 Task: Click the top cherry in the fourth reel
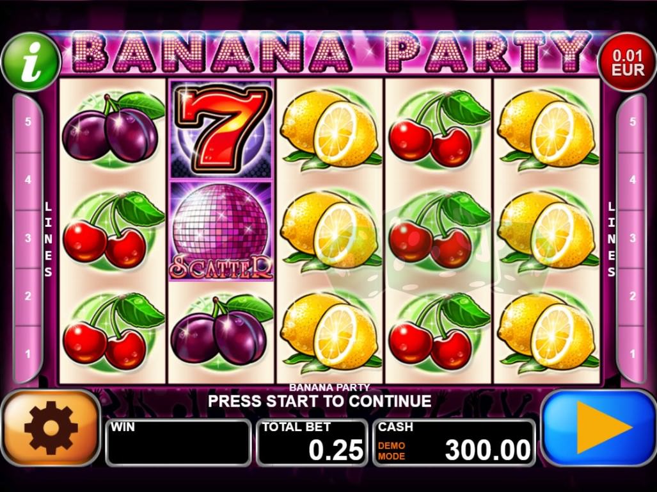pos(438,129)
